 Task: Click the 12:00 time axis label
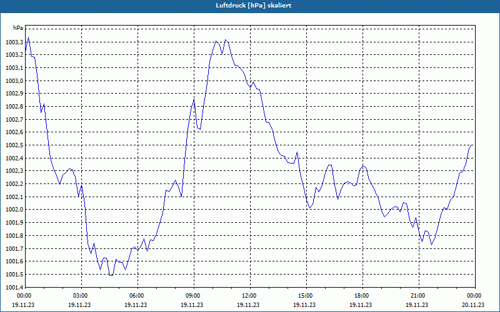point(248,296)
